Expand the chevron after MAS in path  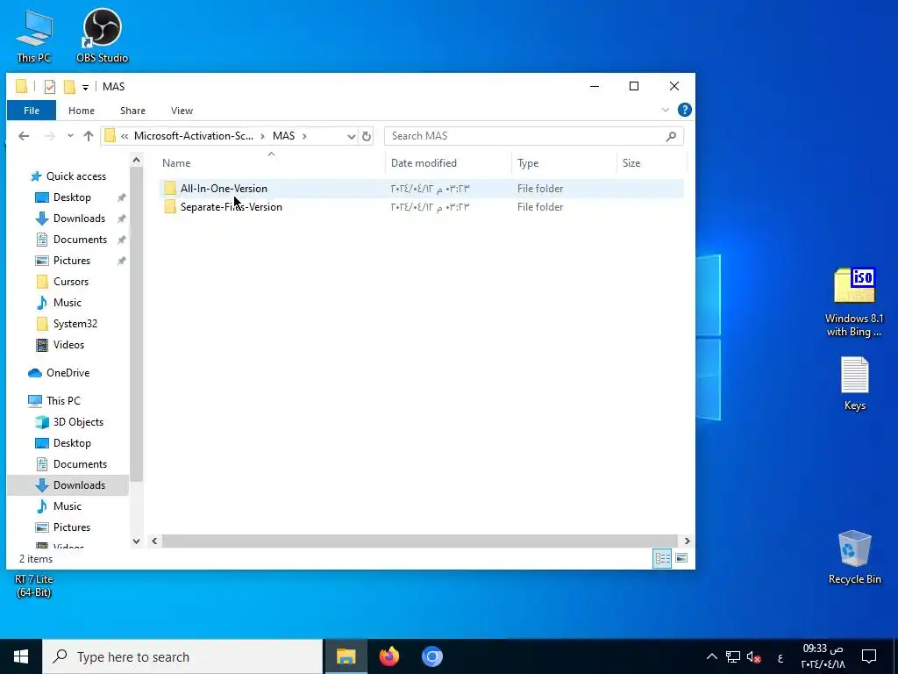coord(304,136)
